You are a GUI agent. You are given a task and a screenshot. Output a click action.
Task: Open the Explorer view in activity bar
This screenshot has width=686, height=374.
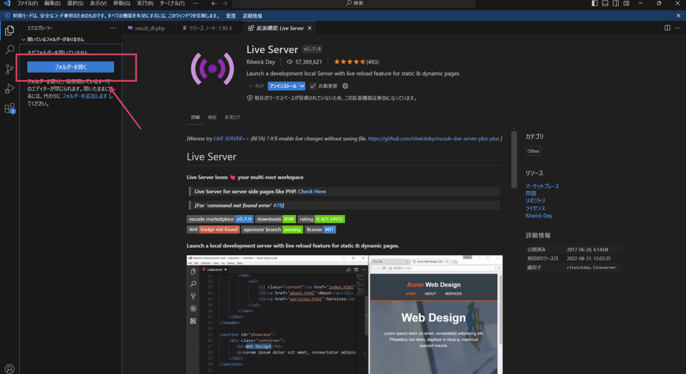pos(9,30)
